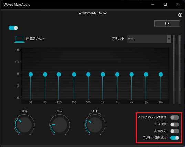Click the minus sign under treble knob
Viewport: 185px width, 147px height.
click(x=54, y=135)
